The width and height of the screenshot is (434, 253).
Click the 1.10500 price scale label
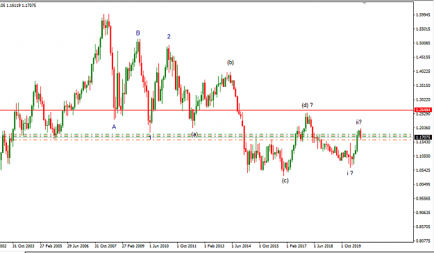[423, 156]
